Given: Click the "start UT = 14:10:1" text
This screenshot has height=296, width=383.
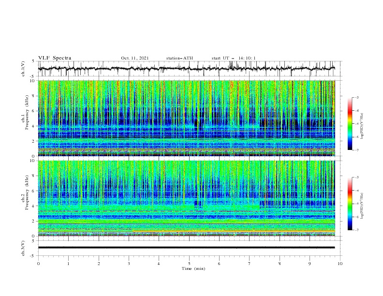Looking at the screenshot, I should pyautogui.click(x=234, y=58).
